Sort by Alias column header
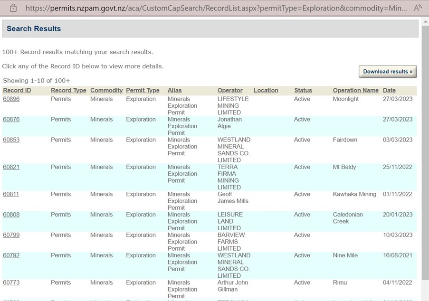Viewport: 429px width, 301px height. (x=174, y=91)
